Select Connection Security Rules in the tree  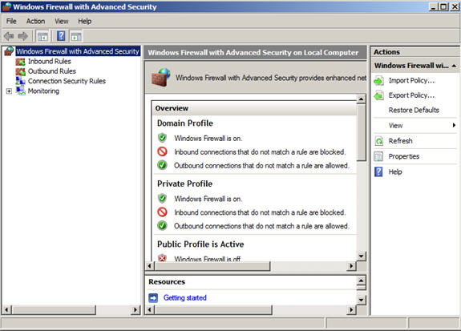tap(67, 81)
